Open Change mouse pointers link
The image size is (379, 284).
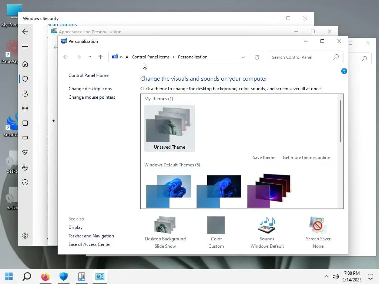click(92, 97)
